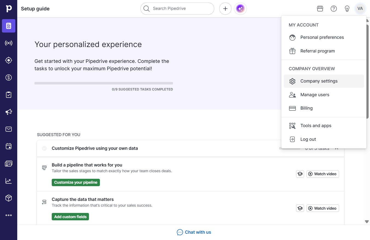Click the VA account avatar
370x240 pixels.
[x=360, y=9]
